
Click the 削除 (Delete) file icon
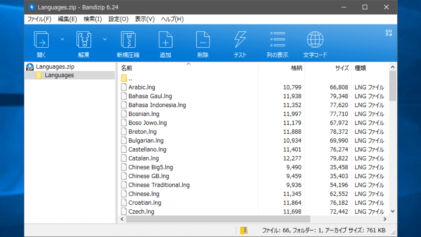[203, 40]
